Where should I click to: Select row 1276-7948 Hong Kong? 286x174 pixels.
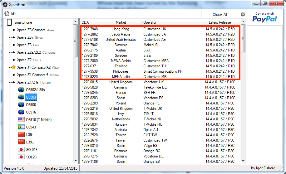pyautogui.click(x=160, y=29)
